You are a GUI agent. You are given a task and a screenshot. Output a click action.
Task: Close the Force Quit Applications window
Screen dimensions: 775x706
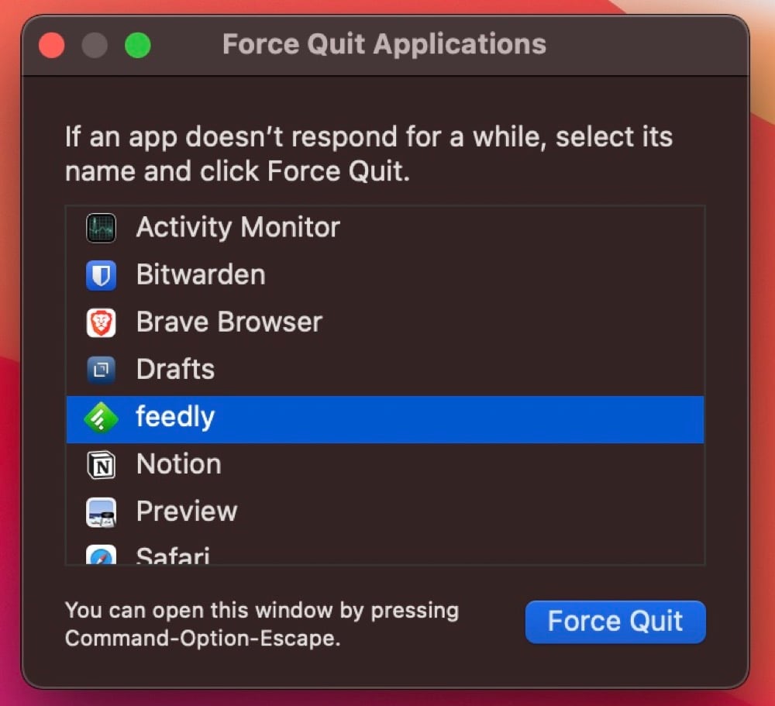(x=51, y=45)
